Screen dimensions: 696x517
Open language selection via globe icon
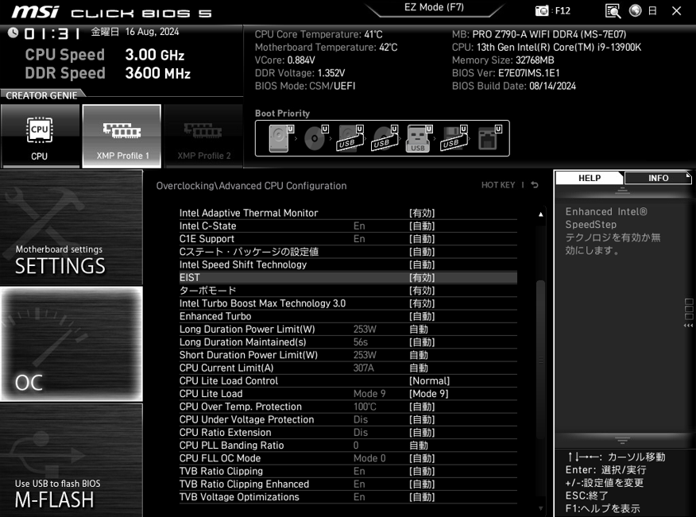pos(635,10)
